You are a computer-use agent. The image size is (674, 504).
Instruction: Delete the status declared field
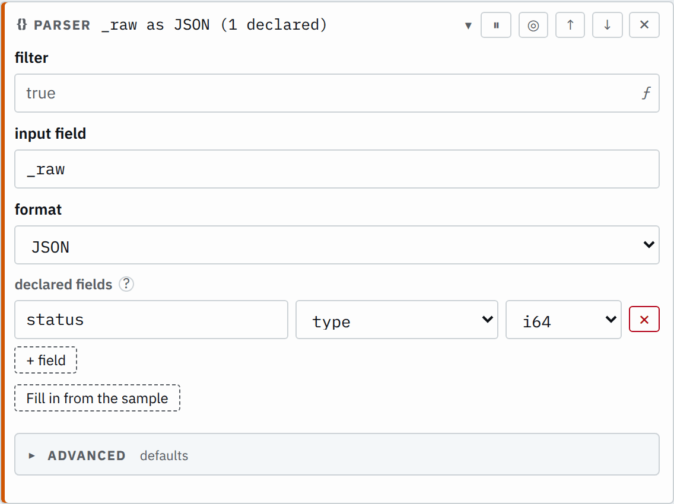coord(644,319)
